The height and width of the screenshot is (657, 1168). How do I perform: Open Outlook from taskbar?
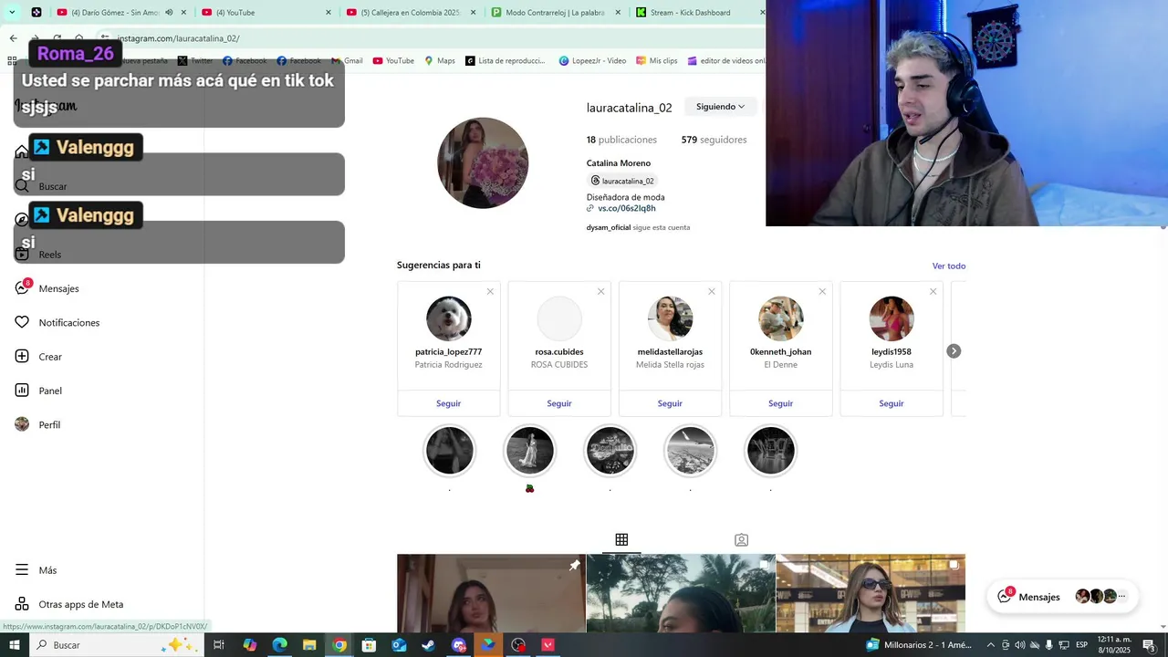(399, 645)
